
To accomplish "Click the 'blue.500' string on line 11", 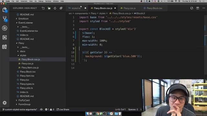I will tap(129, 56).
